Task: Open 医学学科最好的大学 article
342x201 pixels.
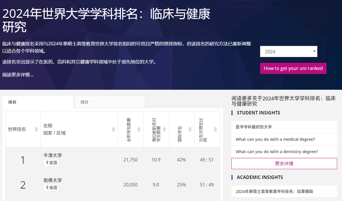Action: (254, 127)
